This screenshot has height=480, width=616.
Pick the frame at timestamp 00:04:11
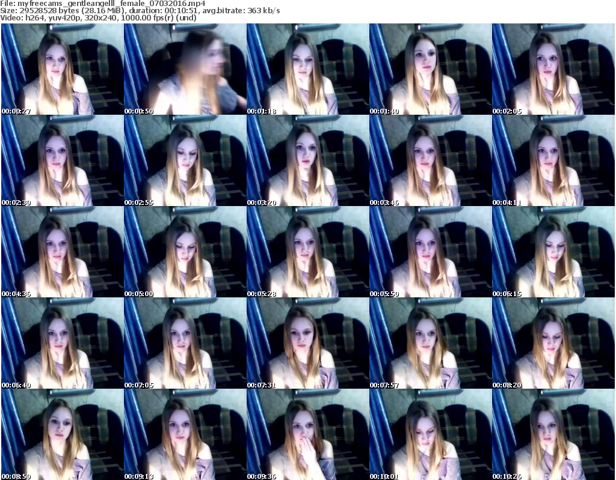point(553,161)
